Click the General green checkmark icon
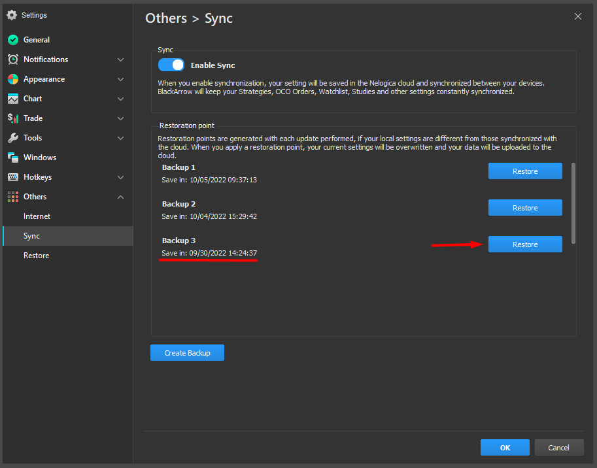The width and height of the screenshot is (597, 468). pos(12,40)
